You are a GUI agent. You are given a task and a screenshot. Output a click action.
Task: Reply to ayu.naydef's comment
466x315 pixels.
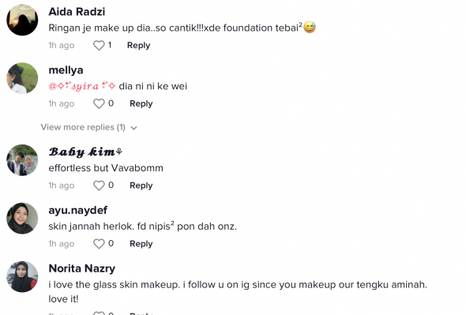141,244
